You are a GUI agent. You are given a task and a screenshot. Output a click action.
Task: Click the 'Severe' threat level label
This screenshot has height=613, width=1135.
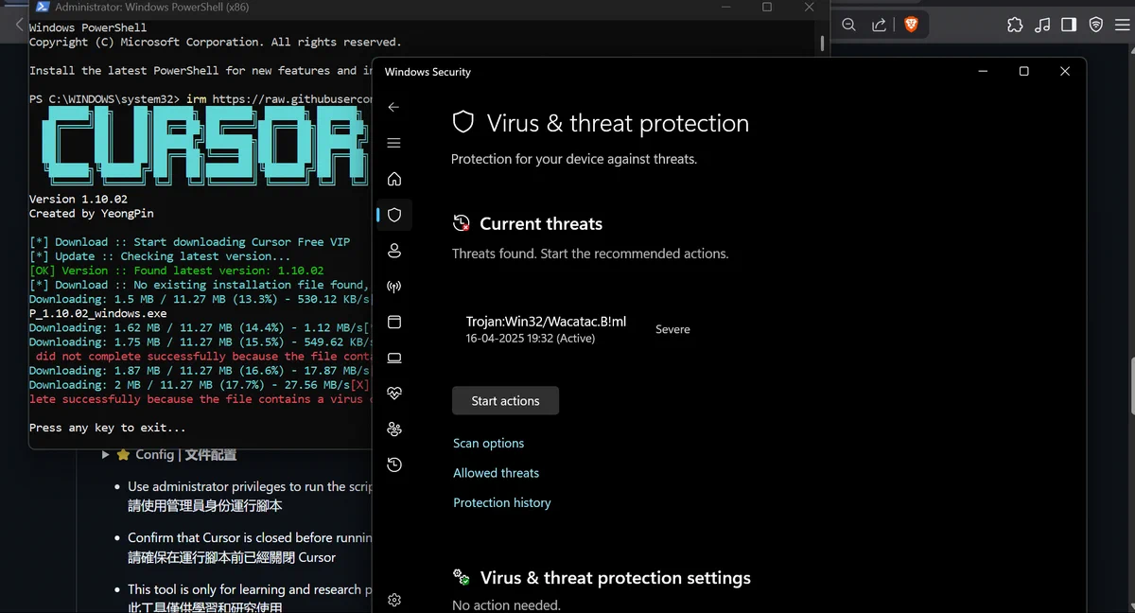pyautogui.click(x=672, y=329)
